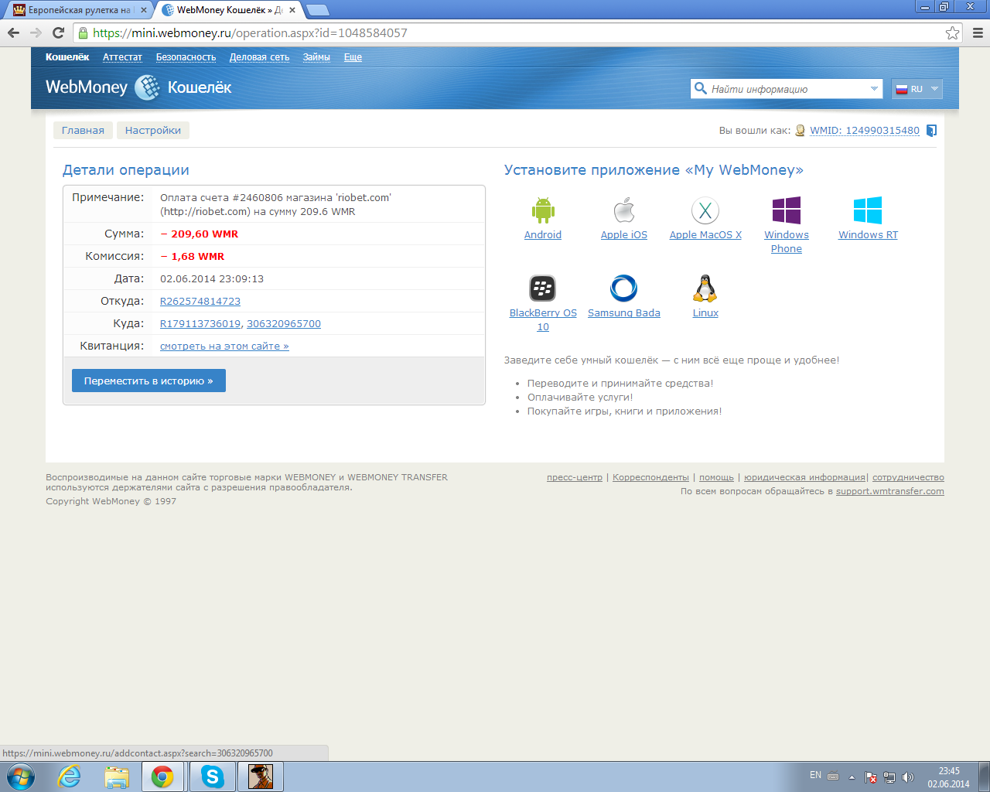Image resolution: width=990 pixels, height=792 pixels.
Task: Open the помощь footer link
Action: point(716,477)
